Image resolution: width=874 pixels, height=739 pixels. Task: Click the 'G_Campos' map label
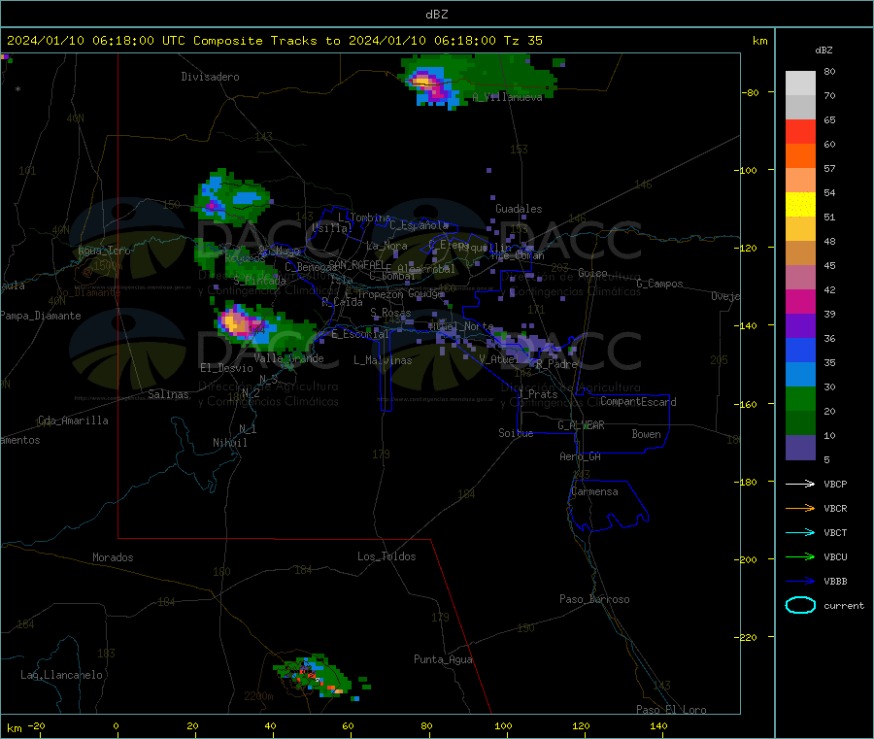[x=659, y=284]
